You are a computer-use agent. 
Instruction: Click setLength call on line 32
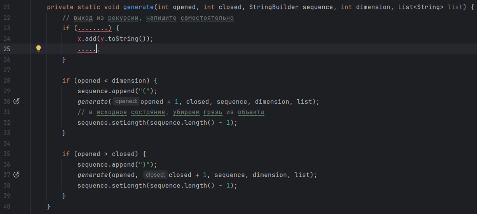157,123
